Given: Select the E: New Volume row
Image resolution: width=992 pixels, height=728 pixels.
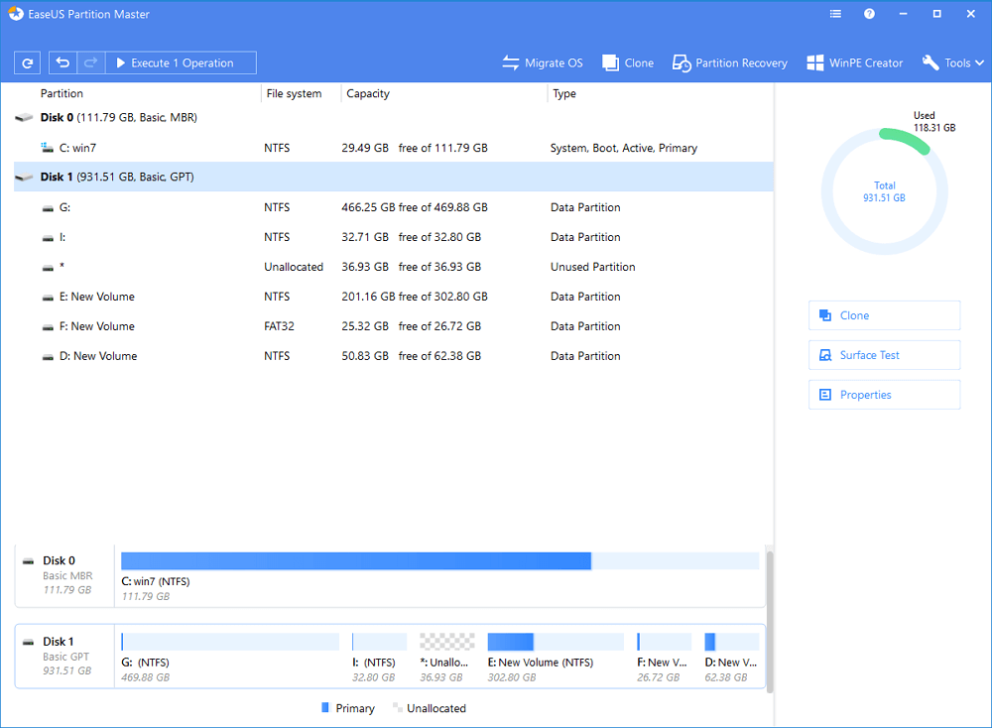Looking at the screenshot, I should pos(393,297).
